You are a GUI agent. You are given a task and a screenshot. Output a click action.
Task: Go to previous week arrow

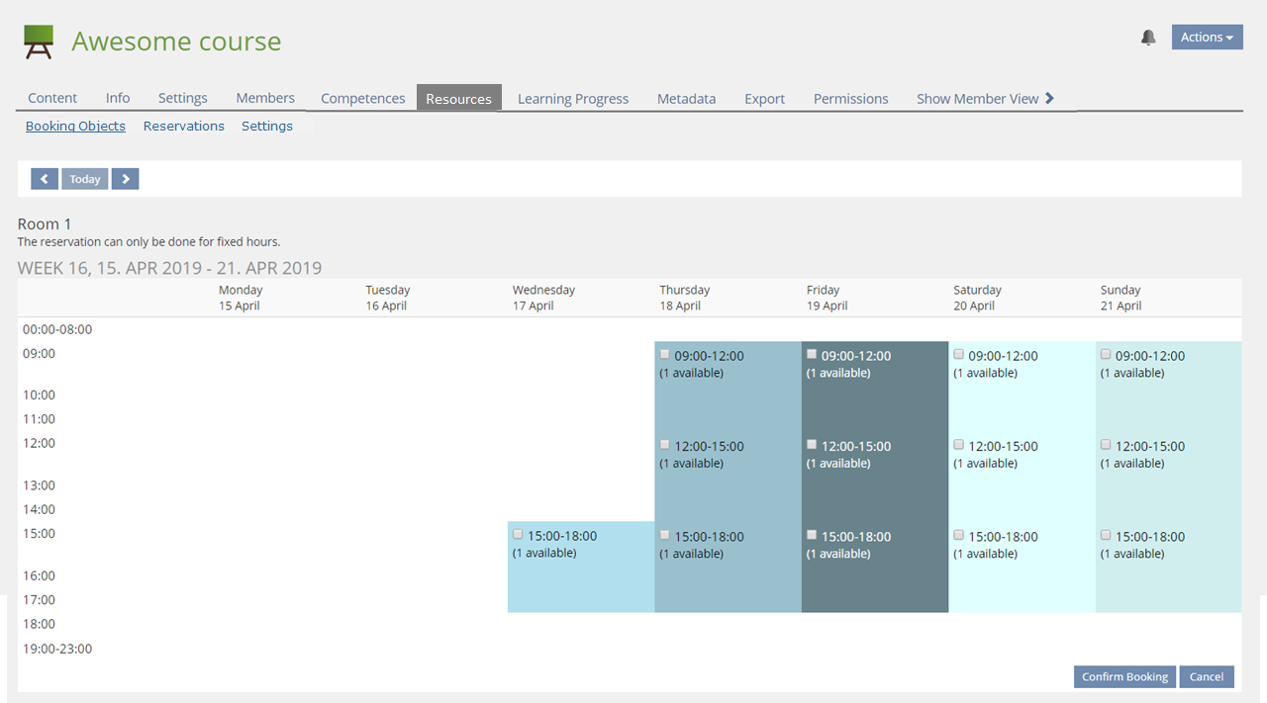(x=45, y=179)
